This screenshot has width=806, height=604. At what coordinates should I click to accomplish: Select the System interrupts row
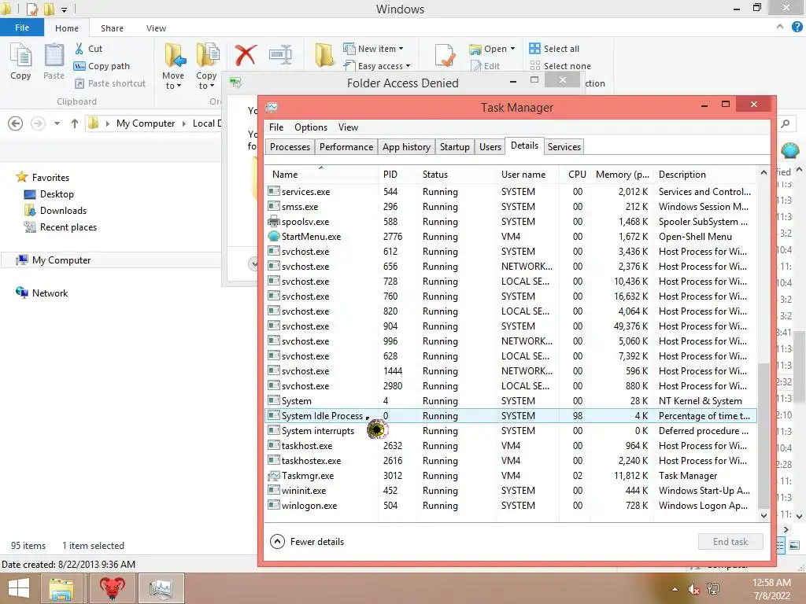click(x=511, y=431)
